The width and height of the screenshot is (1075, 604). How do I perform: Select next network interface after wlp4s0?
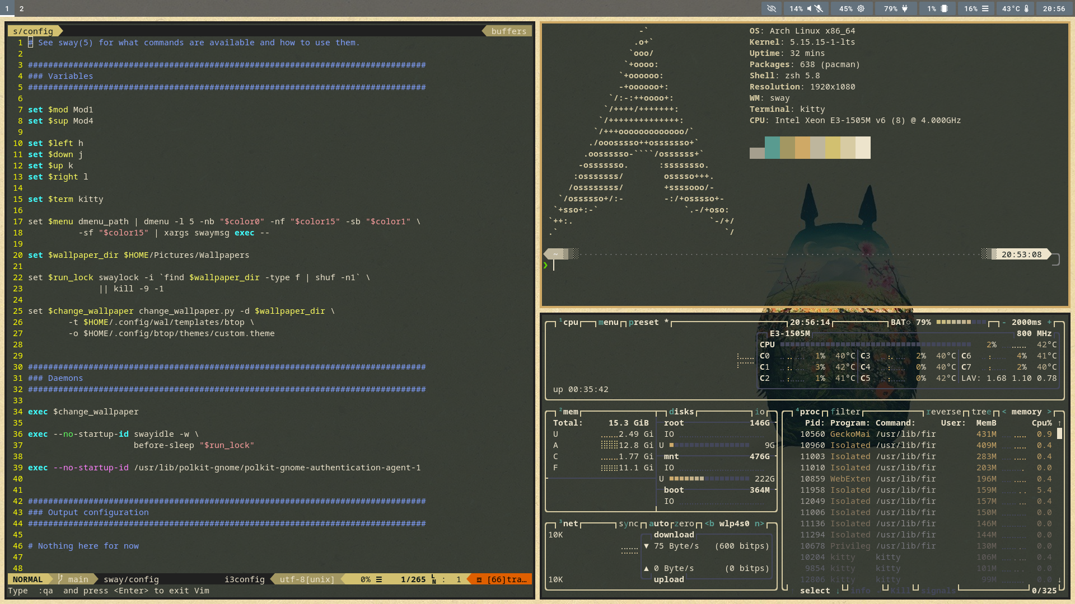(x=759, y=523)
